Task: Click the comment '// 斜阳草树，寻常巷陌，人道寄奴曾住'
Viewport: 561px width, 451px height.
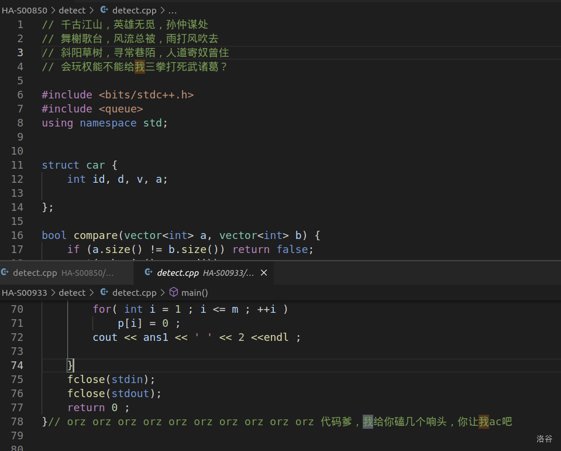Action: click(x=135, y=52)
